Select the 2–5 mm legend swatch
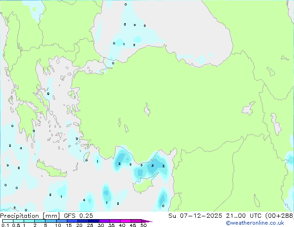The width and height of the screenshot is (294, 227). [40, 221]
